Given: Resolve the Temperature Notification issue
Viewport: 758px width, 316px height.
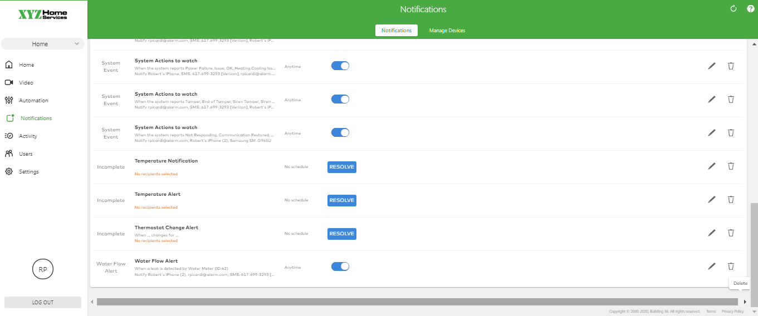Looking at the screenshot, I should [341, 166].
